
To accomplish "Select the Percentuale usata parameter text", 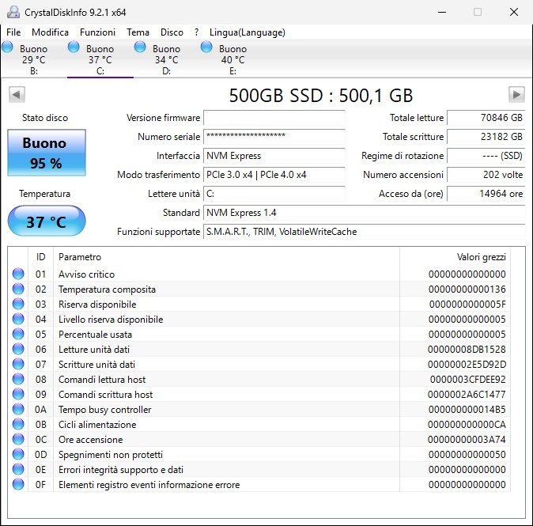I will click(x=95, y=335).
